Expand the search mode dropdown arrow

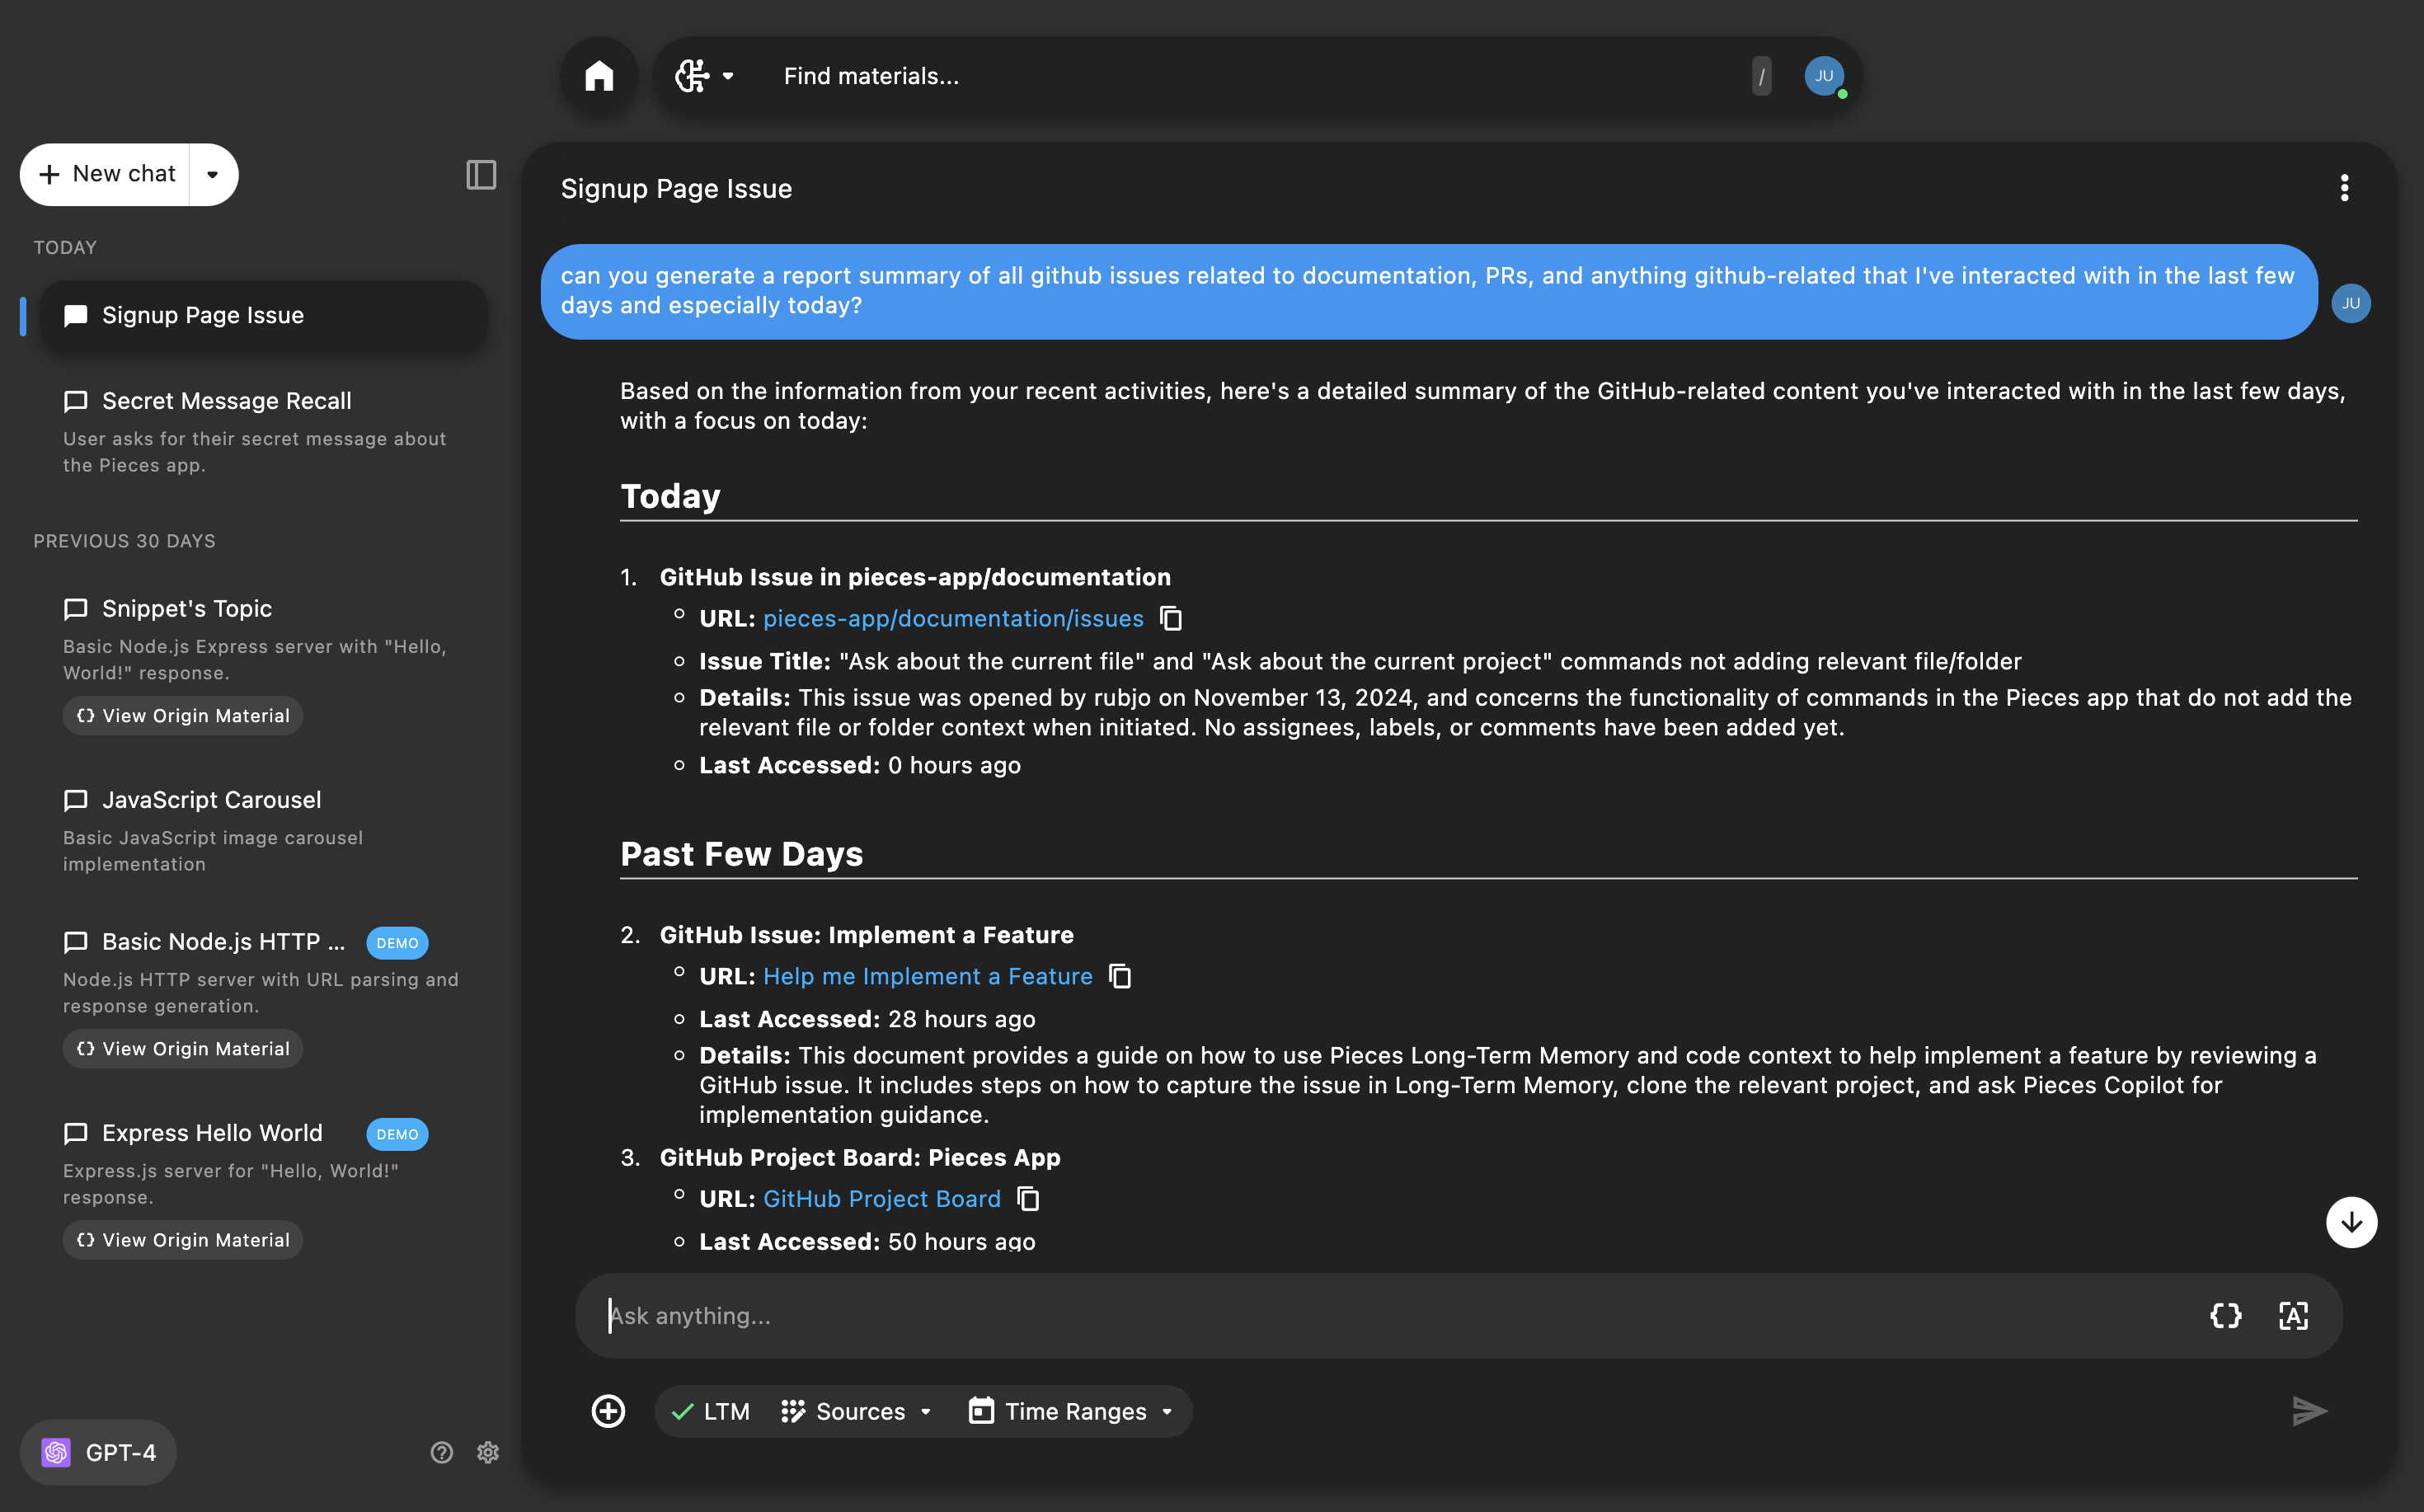pyautogui.click(x=728, y=76)
